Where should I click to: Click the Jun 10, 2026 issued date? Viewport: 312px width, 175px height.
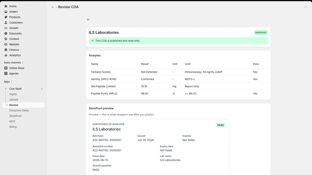coord(145,140)
